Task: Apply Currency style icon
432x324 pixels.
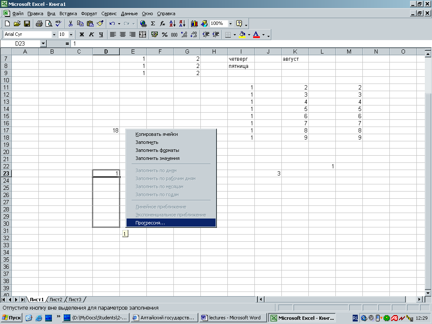Action: click(x=154, y=35)
